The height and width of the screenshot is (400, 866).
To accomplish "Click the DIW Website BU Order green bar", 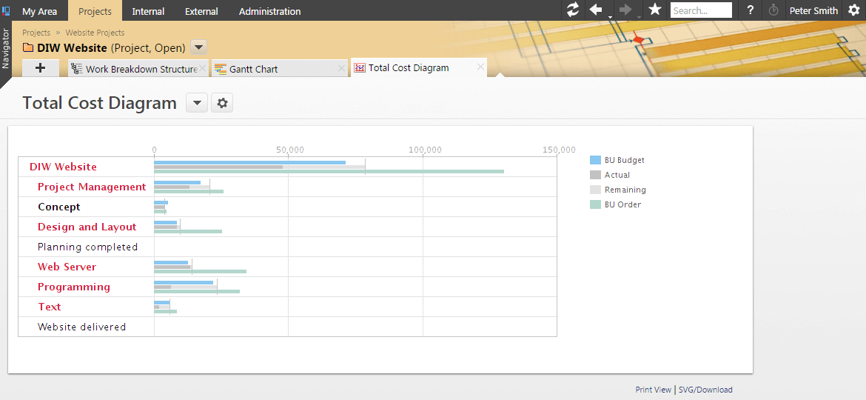I will click(329, 171).
